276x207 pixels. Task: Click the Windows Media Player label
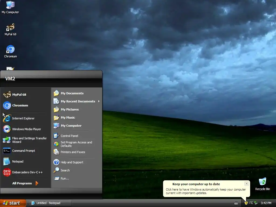coord(27,129)
